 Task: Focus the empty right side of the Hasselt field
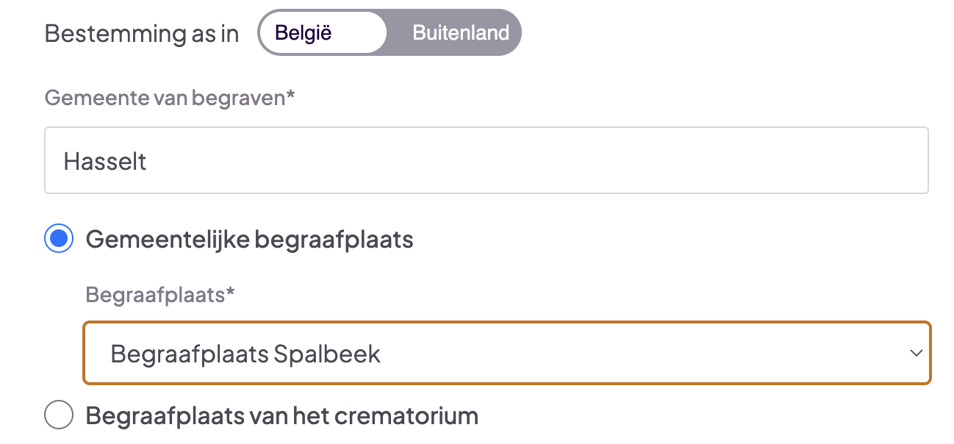pyautogui.click(x=661, y=160)
